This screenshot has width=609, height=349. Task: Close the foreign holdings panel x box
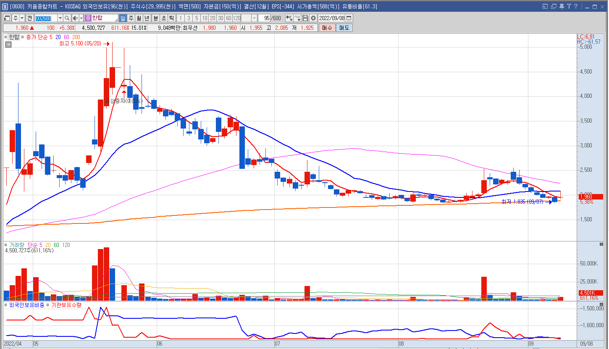(601, 304)
